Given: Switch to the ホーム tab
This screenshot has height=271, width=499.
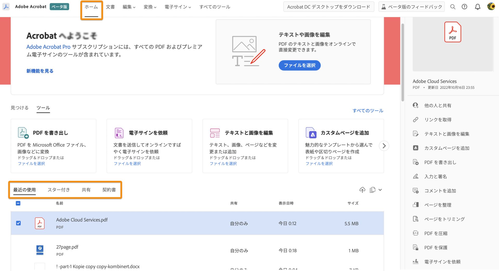Looking at the screenshot, I should 91,7.
